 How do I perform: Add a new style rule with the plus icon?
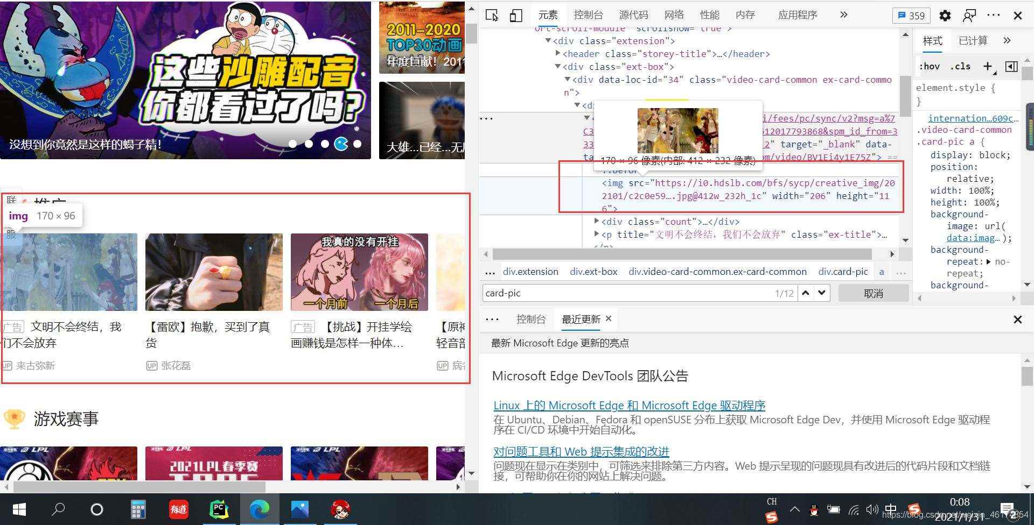988,66
